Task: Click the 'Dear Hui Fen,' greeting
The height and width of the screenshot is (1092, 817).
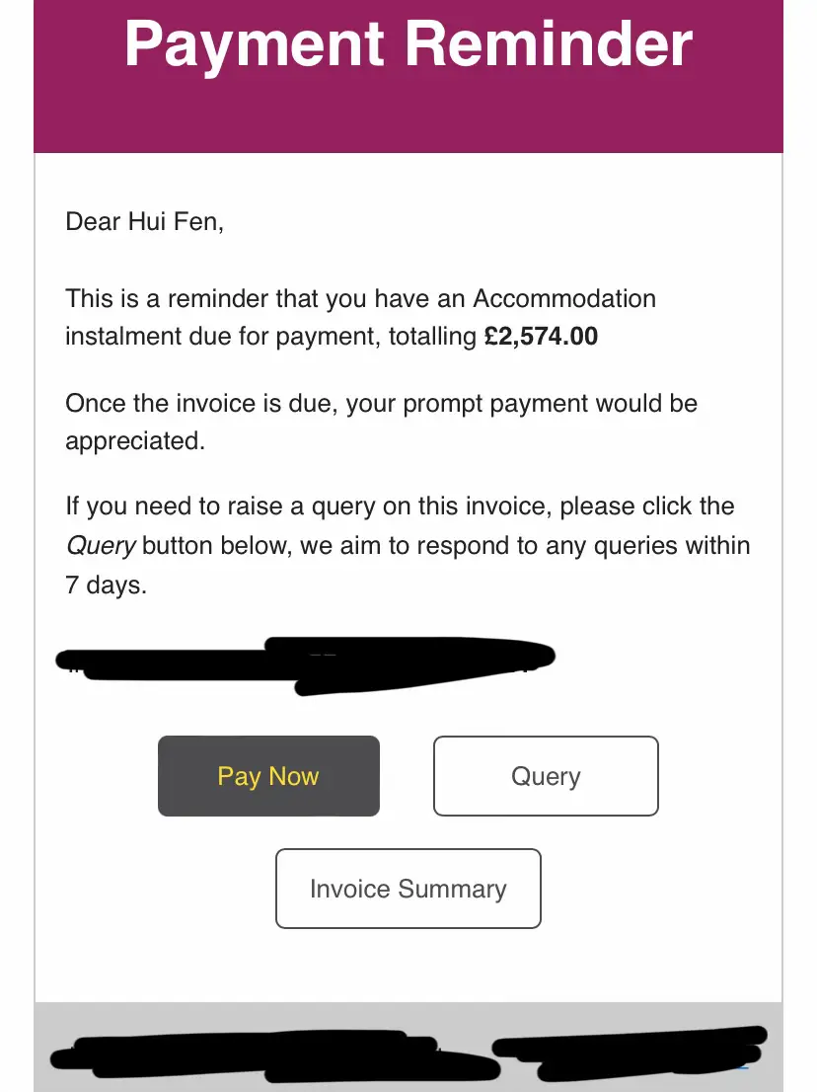Action: coord(145,221)
